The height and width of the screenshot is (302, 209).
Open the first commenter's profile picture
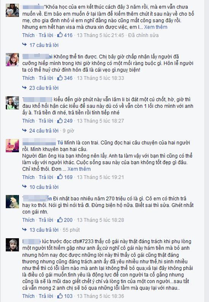pyautogui.click(x=13, y=10)
